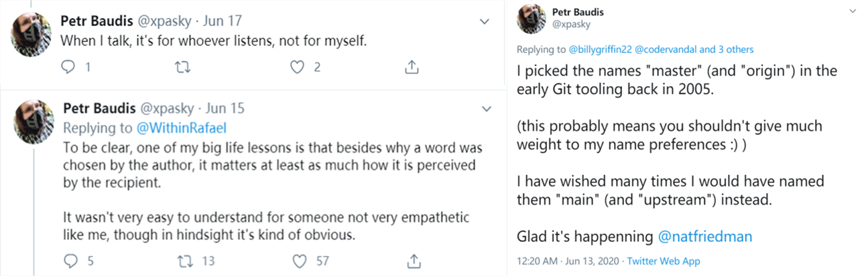The width and height of the screenshot is (866, 276).
Task: Retweet the Jun 15 tweet with 13 retweets
Action: click(182, 261)
